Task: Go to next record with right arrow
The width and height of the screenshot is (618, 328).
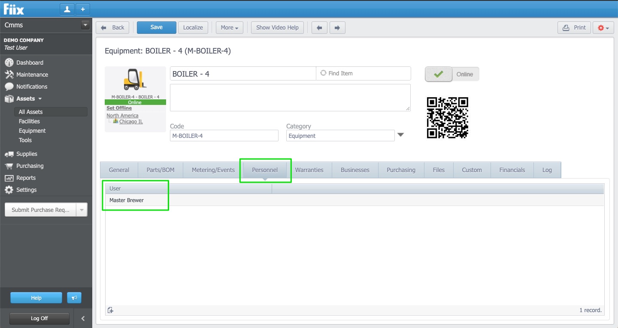Action: pyautogui.click(x=337, y=28)
